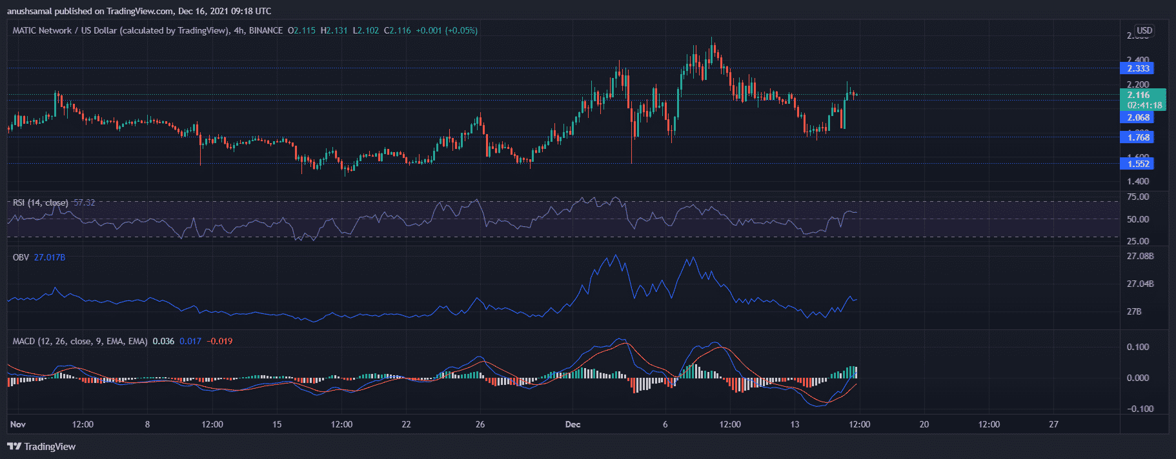Click the 2.068 price level tag
Viewport: 1176px width, 459px height.
coord(1137,117)
